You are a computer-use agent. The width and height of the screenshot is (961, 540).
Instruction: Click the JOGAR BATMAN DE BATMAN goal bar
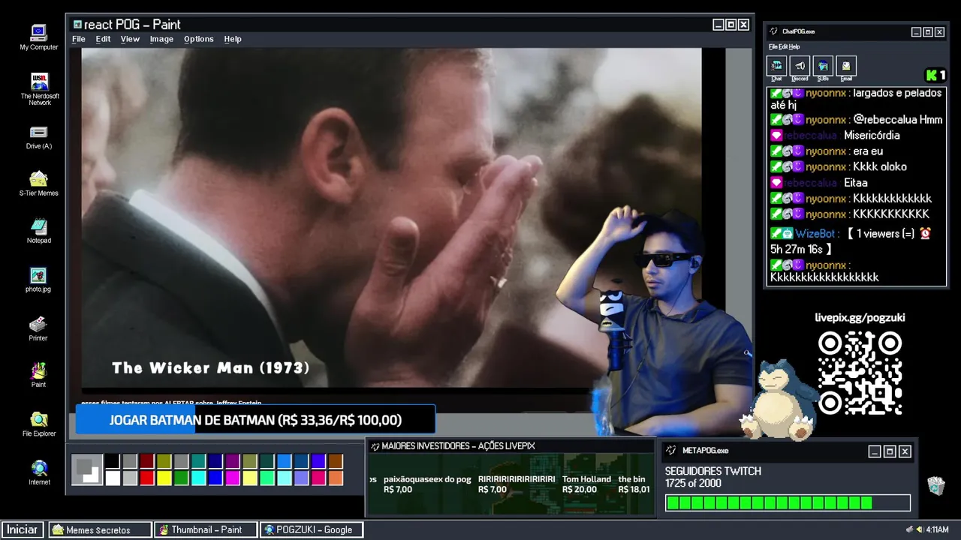click(x=255, y=420)
